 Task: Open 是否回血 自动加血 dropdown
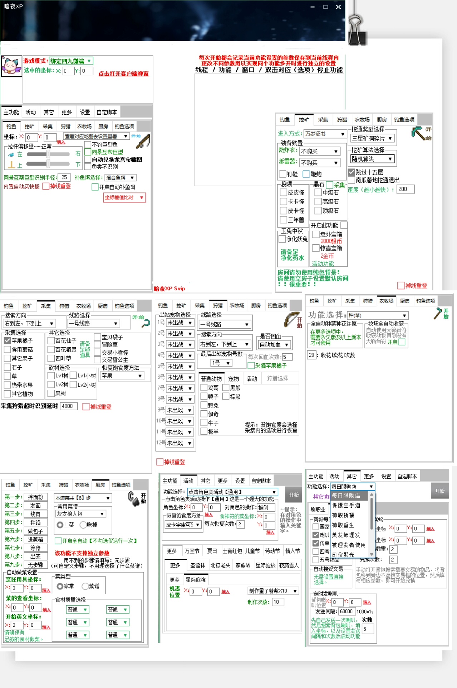[x=274, y=344]
